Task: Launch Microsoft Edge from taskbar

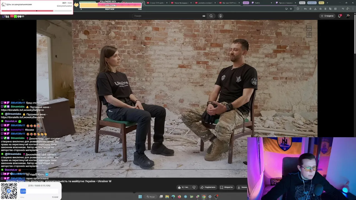Action: point(173,197)
